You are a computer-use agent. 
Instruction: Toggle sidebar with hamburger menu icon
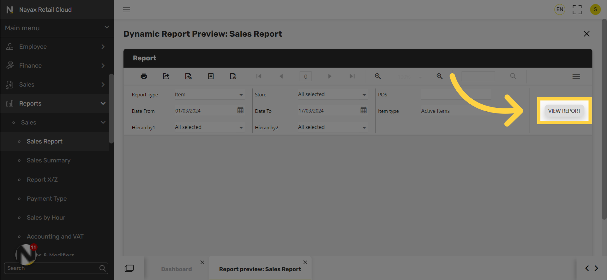[x=127, y=10]
